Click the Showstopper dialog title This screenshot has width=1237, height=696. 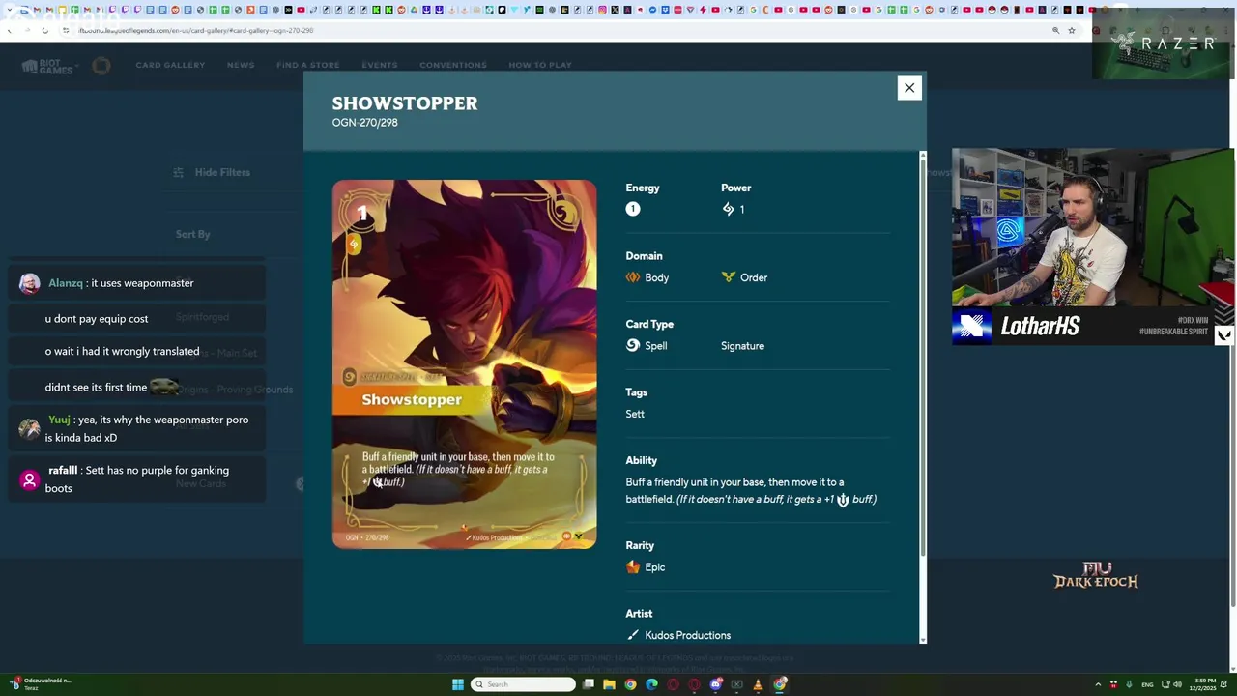[405, 102]
